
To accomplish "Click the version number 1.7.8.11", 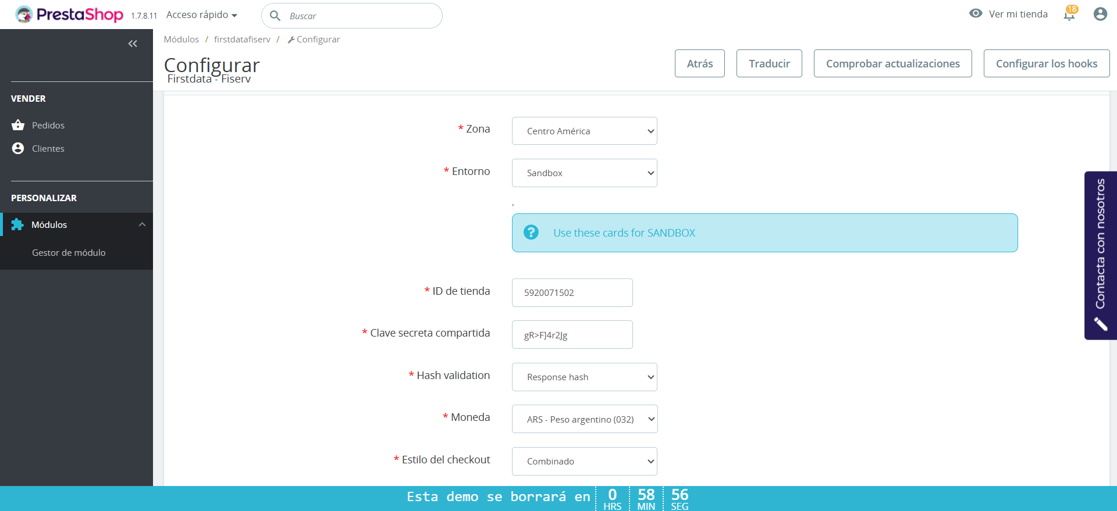I will [144, 16].
